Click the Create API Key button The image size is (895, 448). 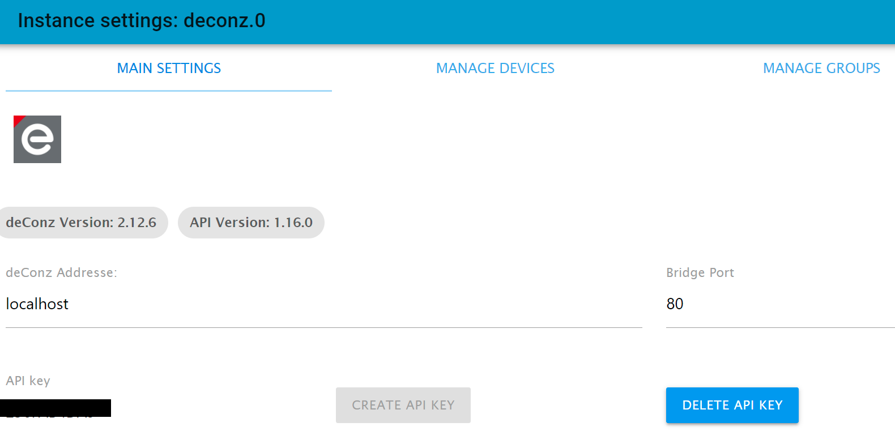[403, 405]
